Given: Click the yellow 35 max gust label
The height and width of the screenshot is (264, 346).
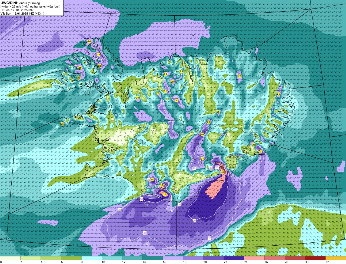Looking at the screenshot, I should point(164,194).
